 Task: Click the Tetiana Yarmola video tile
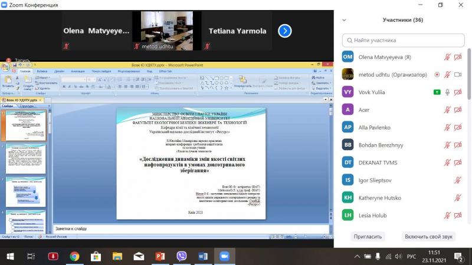pyautogui.click(x=237, y=31)
